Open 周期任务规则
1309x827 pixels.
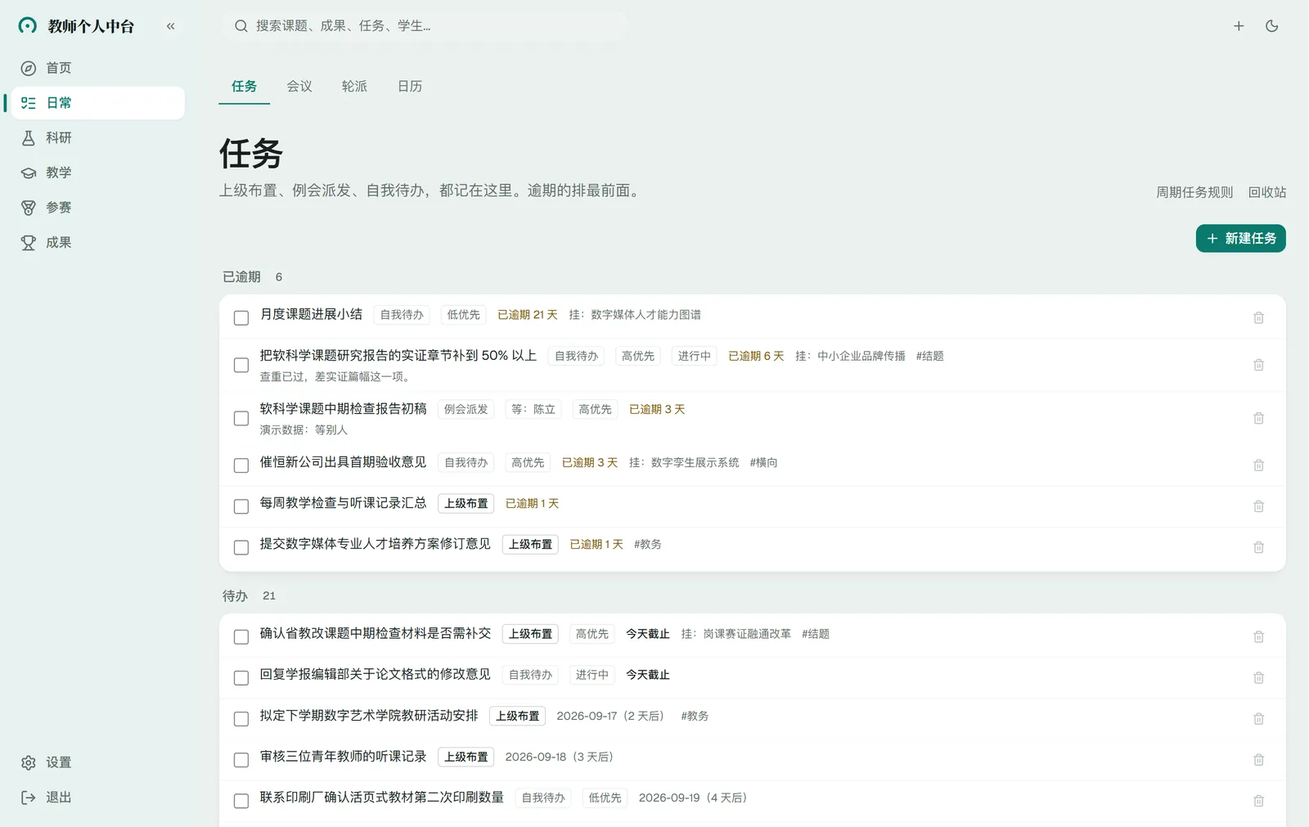click(x=1194, y=192)
